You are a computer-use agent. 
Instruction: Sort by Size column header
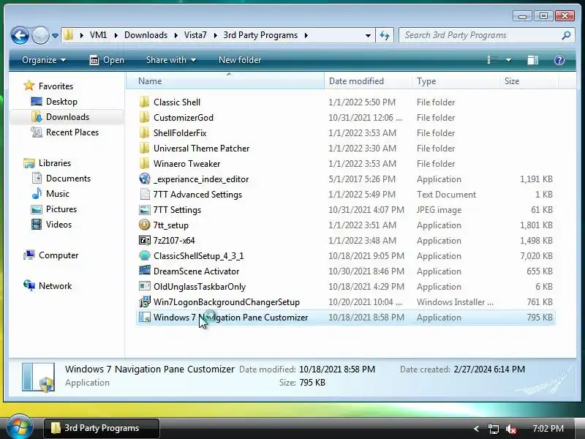(x=529, y=81)
